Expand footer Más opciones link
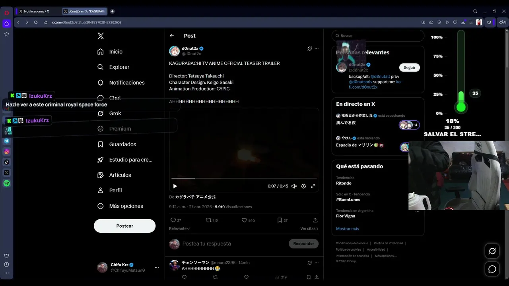 (x=386, y=256)
